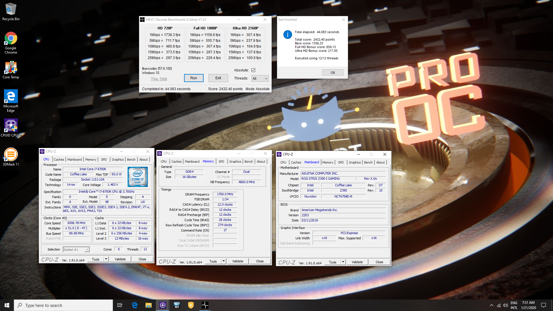553x311 pixels.
Task: Select CPU-Z taskbar icon
Action: coord(163,305)
